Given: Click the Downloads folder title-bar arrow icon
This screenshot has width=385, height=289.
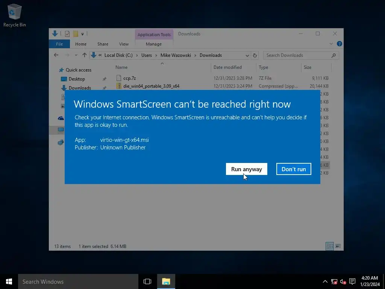Looking at the screenshot, I should pos(55,33).
